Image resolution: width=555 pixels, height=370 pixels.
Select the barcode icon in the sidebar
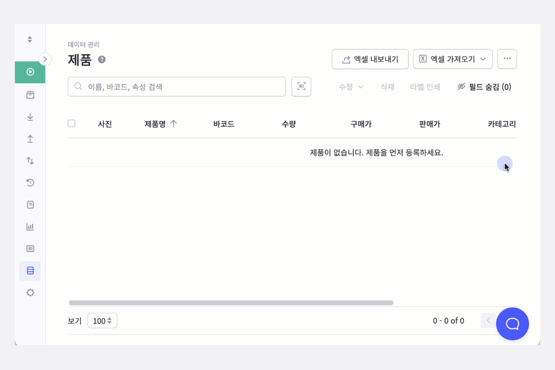pyautogui.click(x=30, y=248)
